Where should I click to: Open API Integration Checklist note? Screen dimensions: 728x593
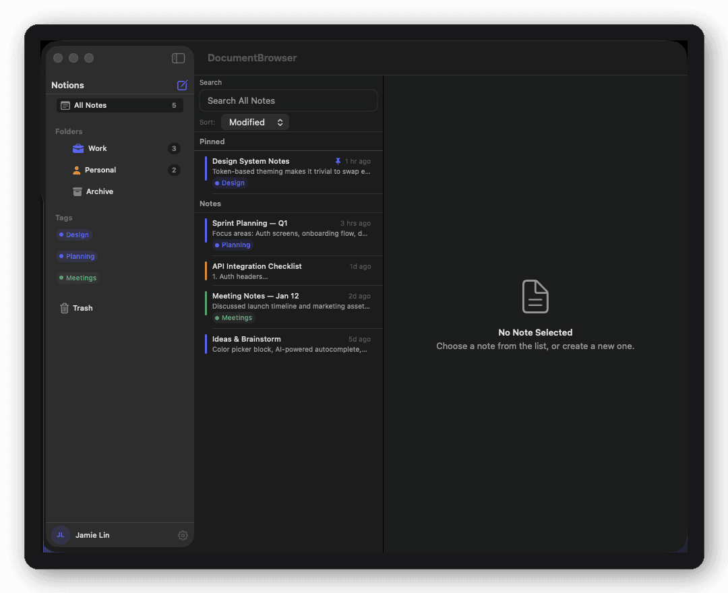(289, 271)
